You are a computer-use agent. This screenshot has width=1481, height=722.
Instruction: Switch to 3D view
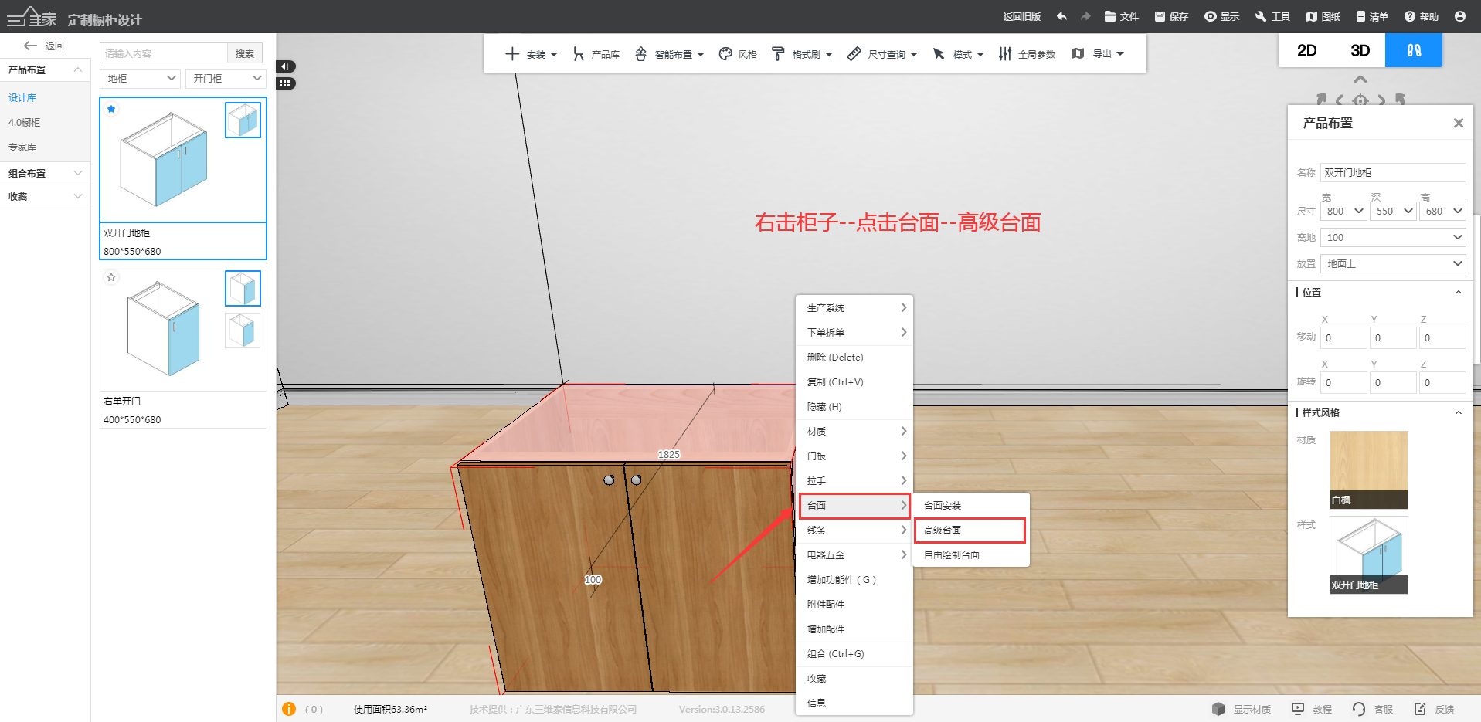click(x=1360, y=50)
